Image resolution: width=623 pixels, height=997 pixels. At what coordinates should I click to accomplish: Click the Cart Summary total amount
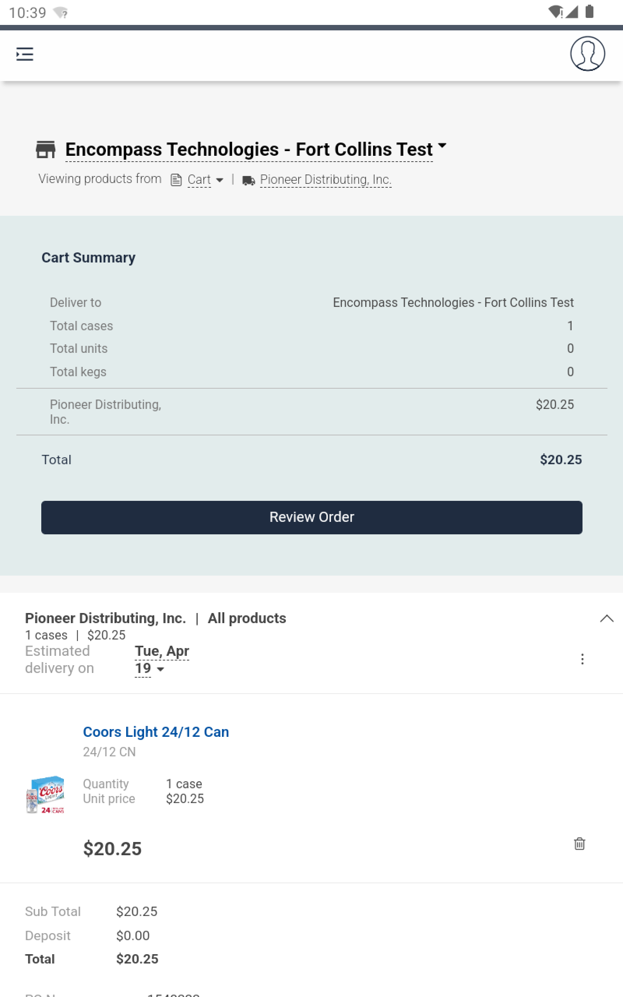click(x=561, y=460)
